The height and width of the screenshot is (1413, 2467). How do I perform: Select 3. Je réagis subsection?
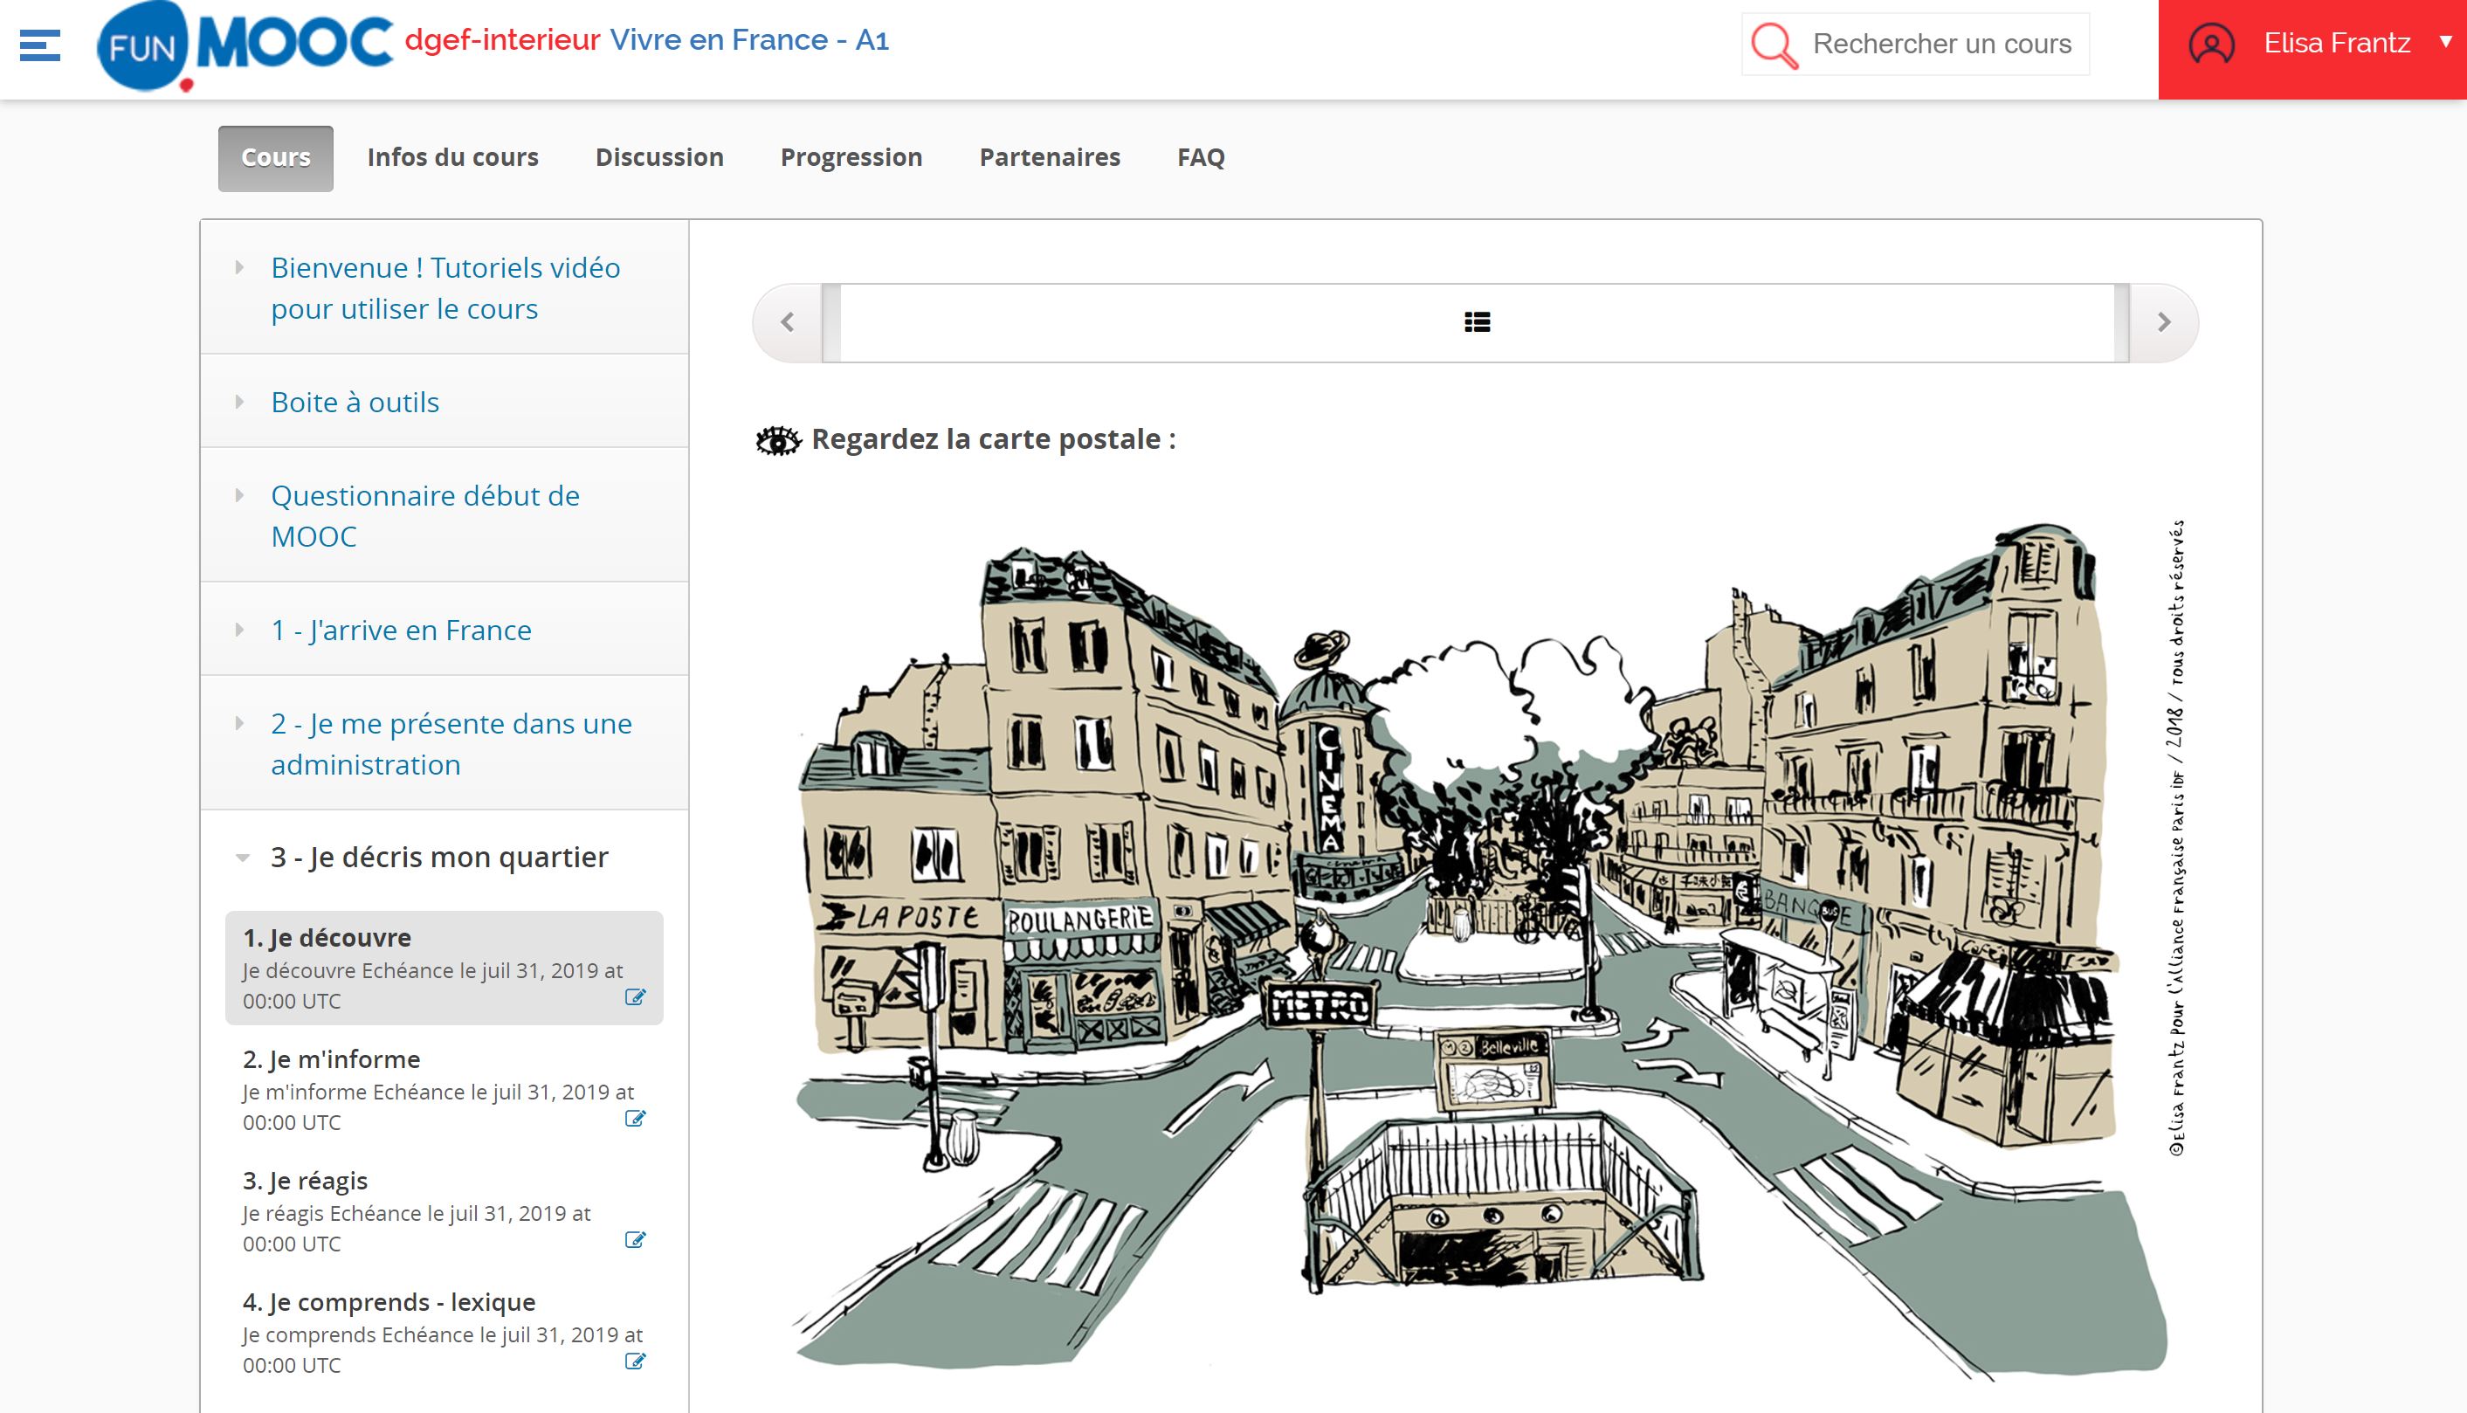coord(444,1210)
